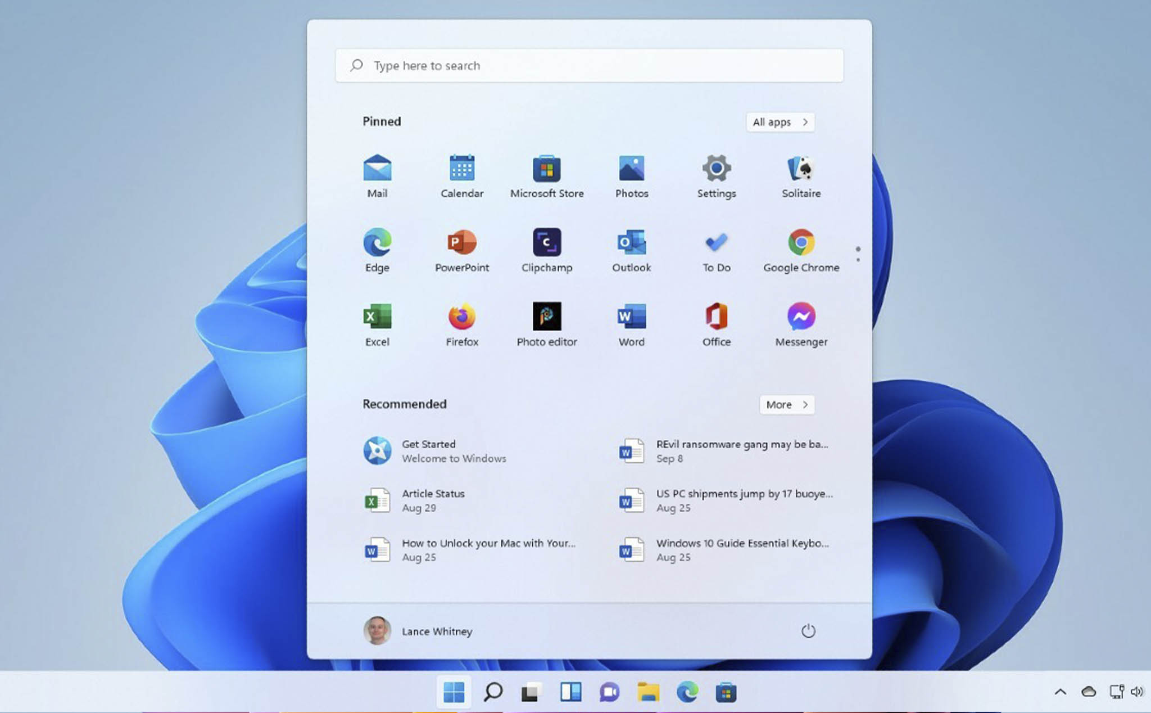Open the Office app

pos(717,324)
